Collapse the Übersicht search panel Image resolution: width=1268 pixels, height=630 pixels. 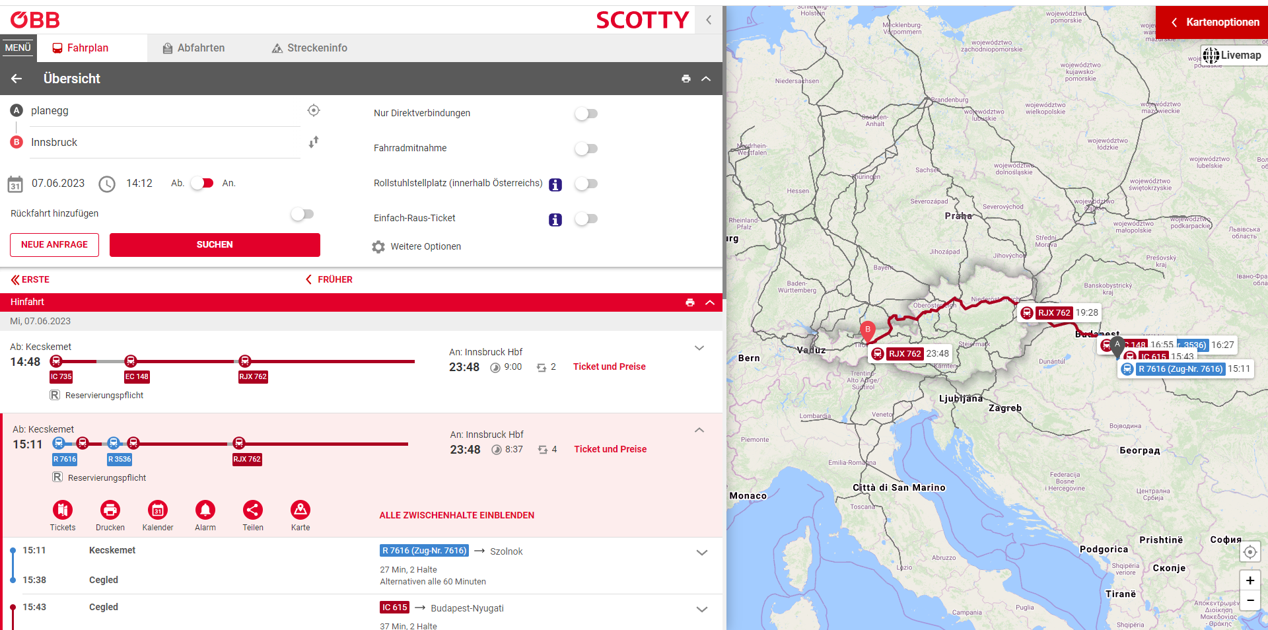(706, 79)
